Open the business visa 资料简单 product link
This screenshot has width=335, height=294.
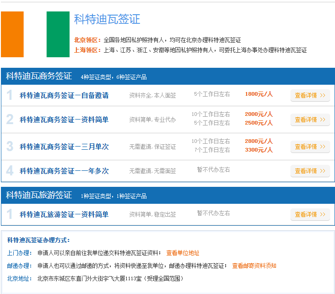pos(64,120)
